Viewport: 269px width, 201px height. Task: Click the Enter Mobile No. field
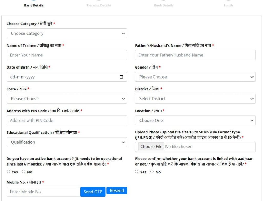43,192
